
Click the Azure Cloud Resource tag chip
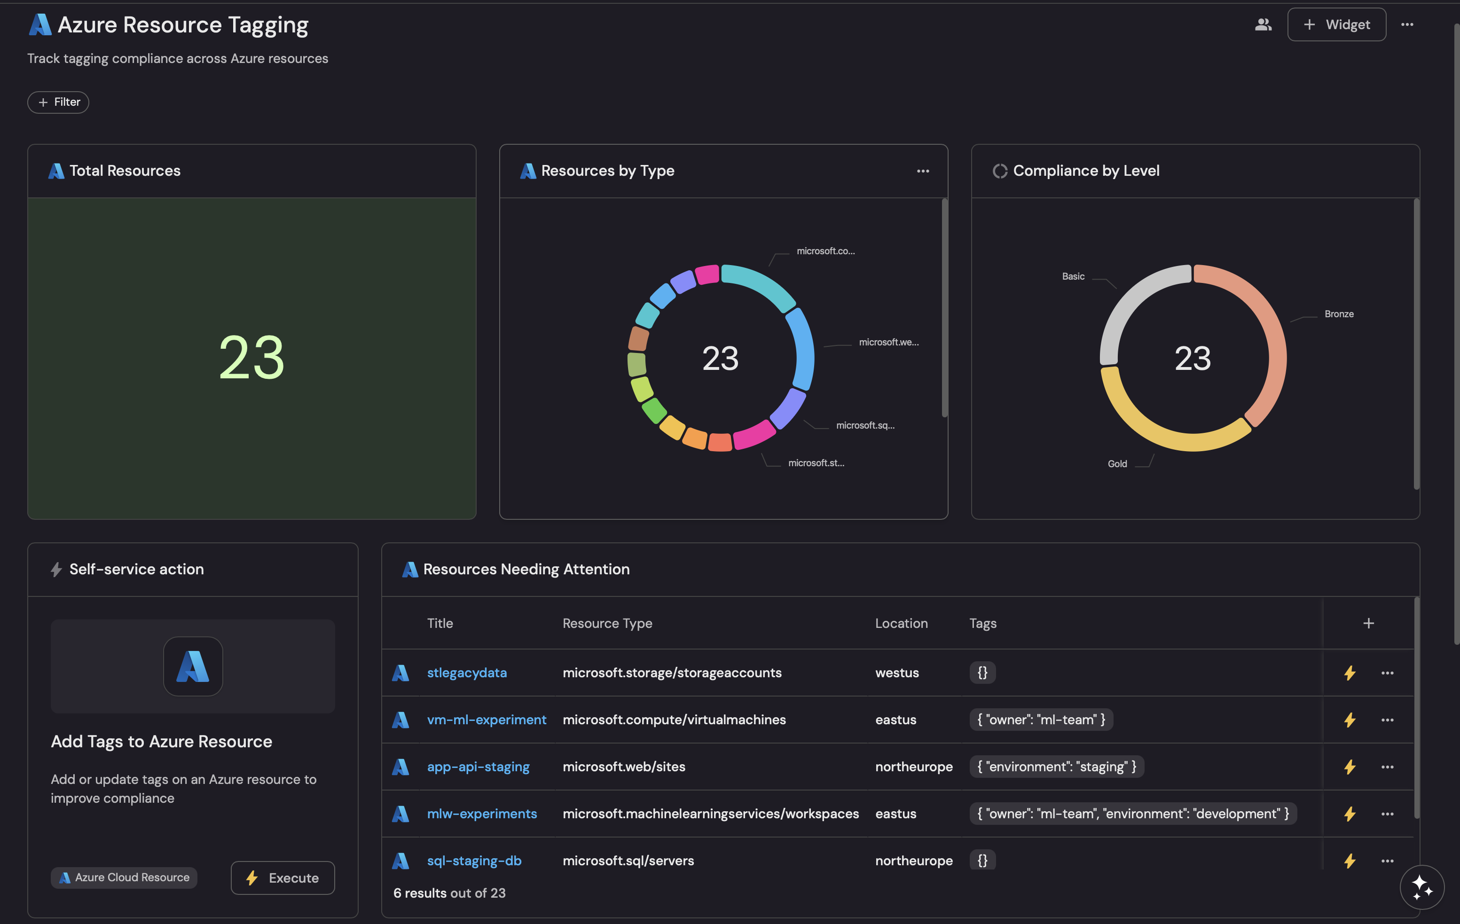click(124, 877)
